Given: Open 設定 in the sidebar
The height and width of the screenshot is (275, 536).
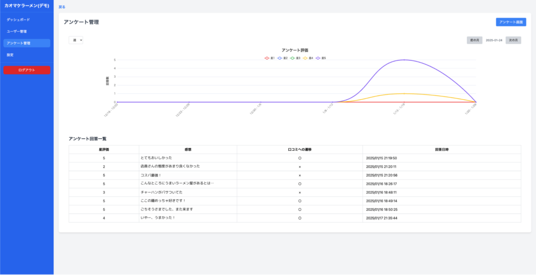Looking at the screenshot, I should (x=10, y=55).
